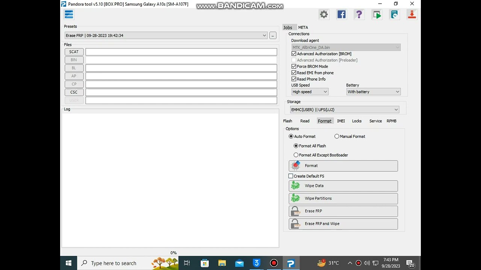Open Storage EMMC(USER) || UFS(LU2) dropdown
This screenshot has height=270, width=481.
pos(345,109)
